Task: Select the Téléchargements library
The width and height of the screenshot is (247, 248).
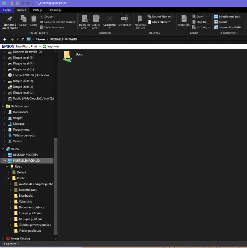Action: point(24,136)
